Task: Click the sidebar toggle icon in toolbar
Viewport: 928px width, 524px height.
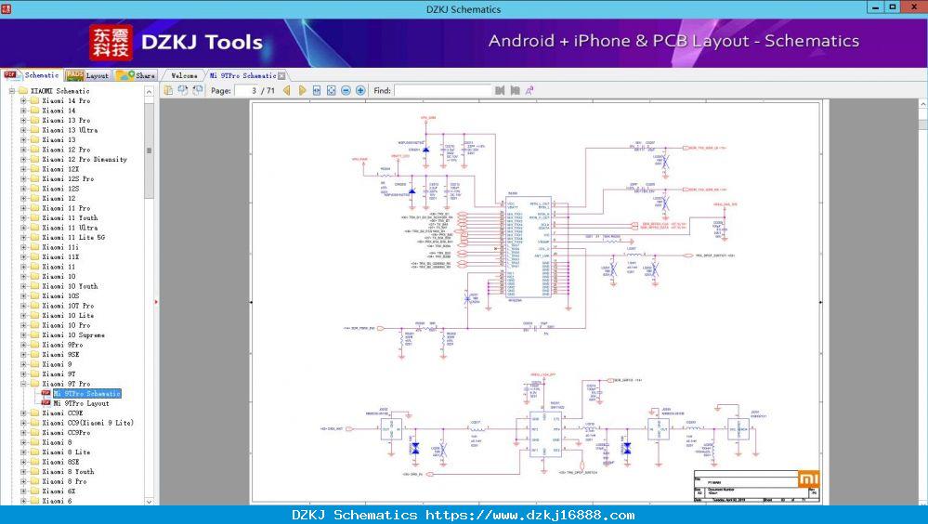Action: 169,91
